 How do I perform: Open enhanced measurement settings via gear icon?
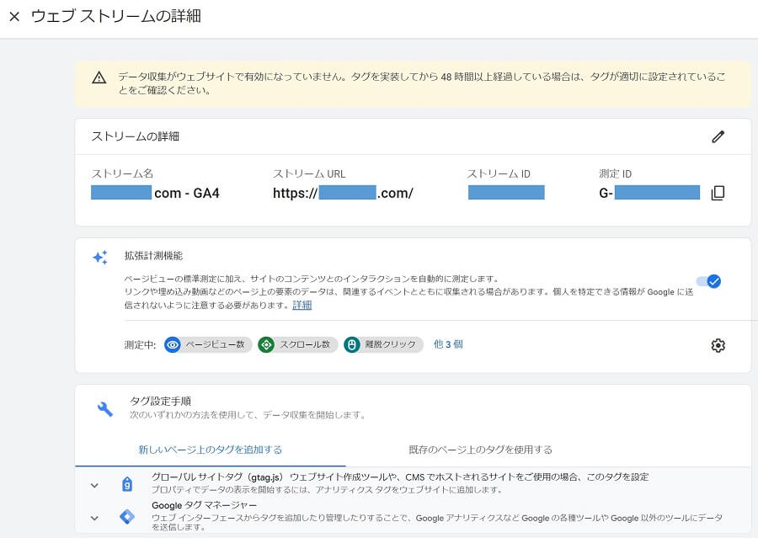[718, 345]
